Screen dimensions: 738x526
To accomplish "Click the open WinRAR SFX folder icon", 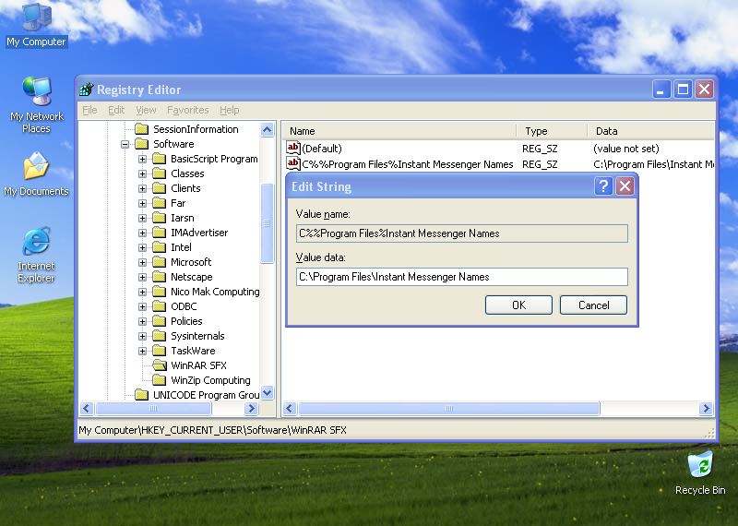I will (160, 365).
